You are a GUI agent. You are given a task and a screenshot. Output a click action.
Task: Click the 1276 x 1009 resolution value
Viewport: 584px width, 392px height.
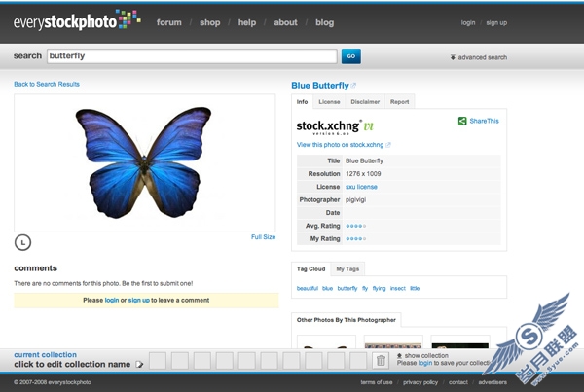[x=363, y=174]
